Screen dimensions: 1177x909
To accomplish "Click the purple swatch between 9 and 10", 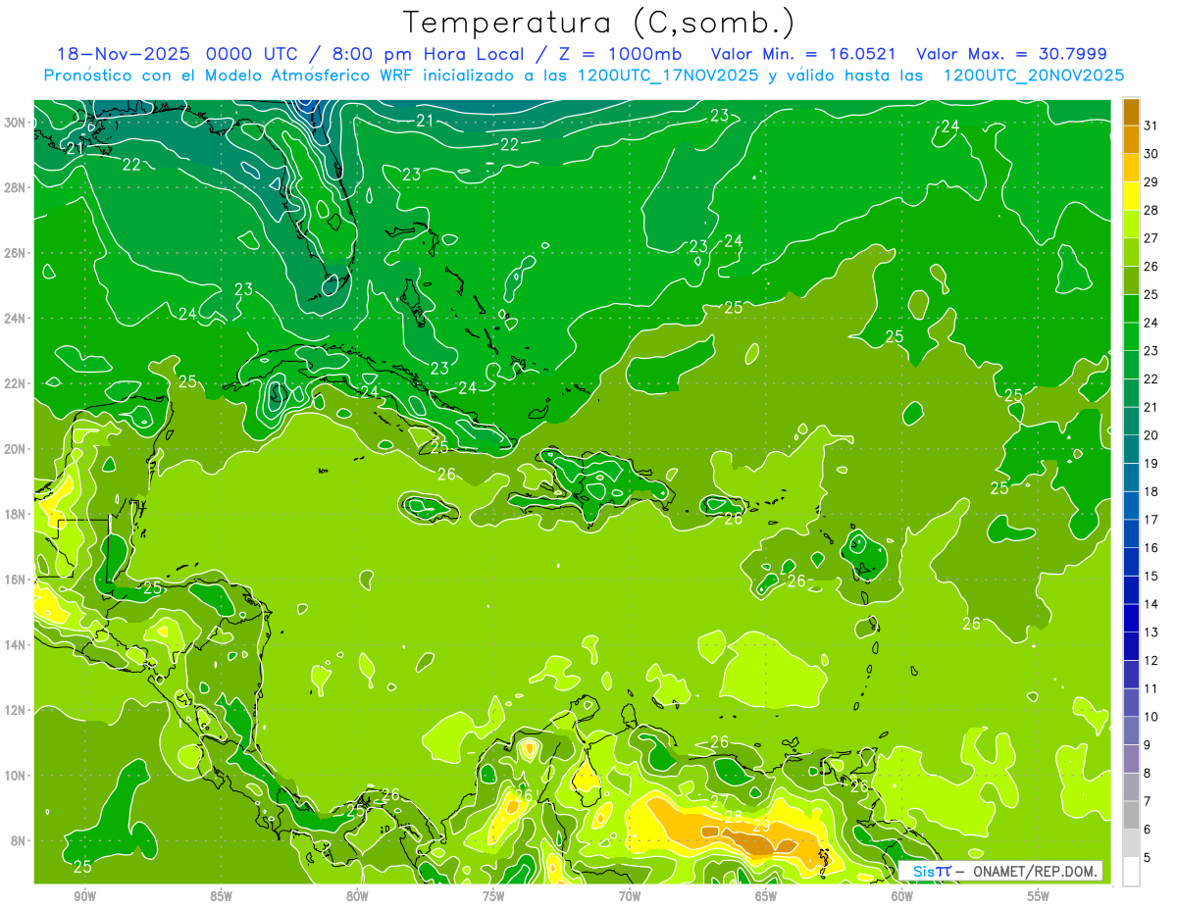I will 1131,731.
